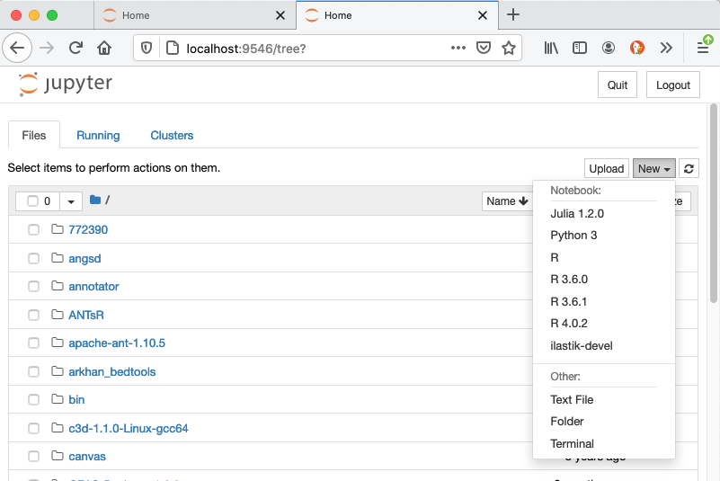Viewport: 720px width, 481px height.
Task: Tick the select-all items checkbox
Action: (x=32, y=200)
